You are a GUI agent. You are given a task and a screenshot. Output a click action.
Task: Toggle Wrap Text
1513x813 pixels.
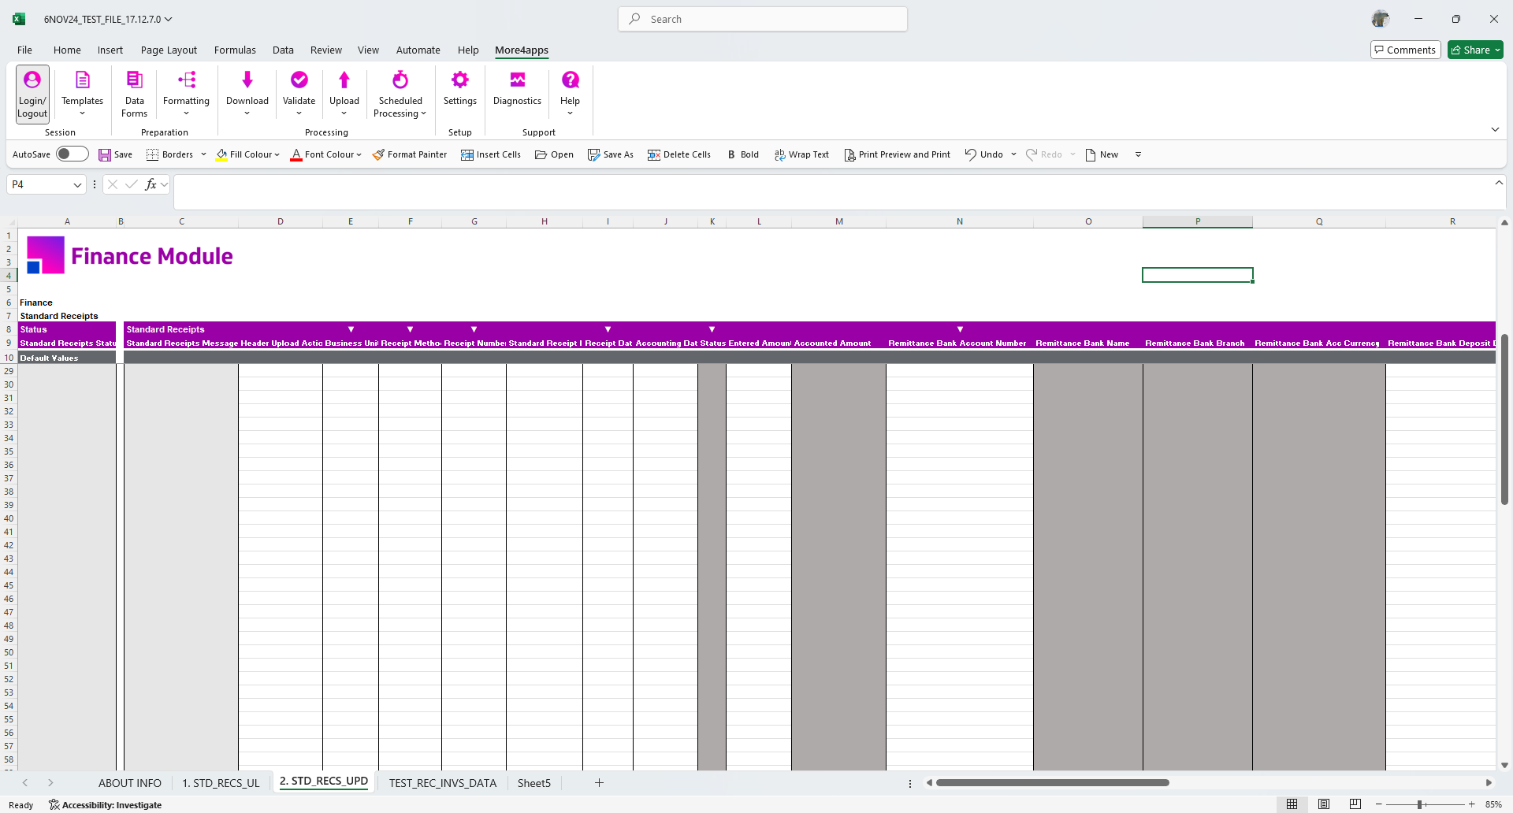tap(801, 155)
